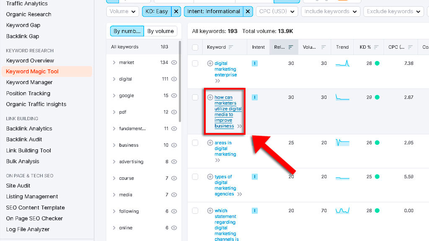
Task: Open trend chart for 'digital marketing enterprise'
Action: (x=342, y=64)
